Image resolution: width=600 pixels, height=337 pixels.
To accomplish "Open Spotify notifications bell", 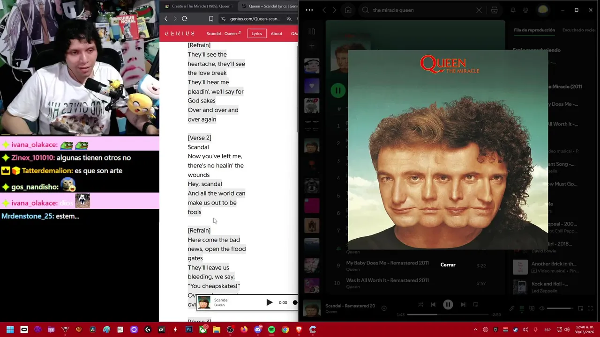I will [x=513, y=10].
